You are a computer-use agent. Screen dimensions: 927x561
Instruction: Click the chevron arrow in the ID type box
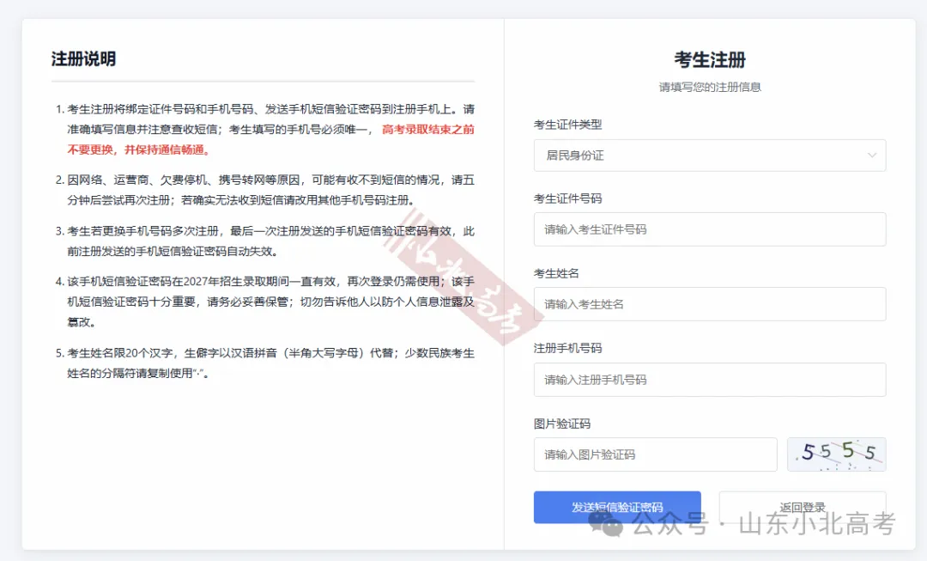(871, 155)
